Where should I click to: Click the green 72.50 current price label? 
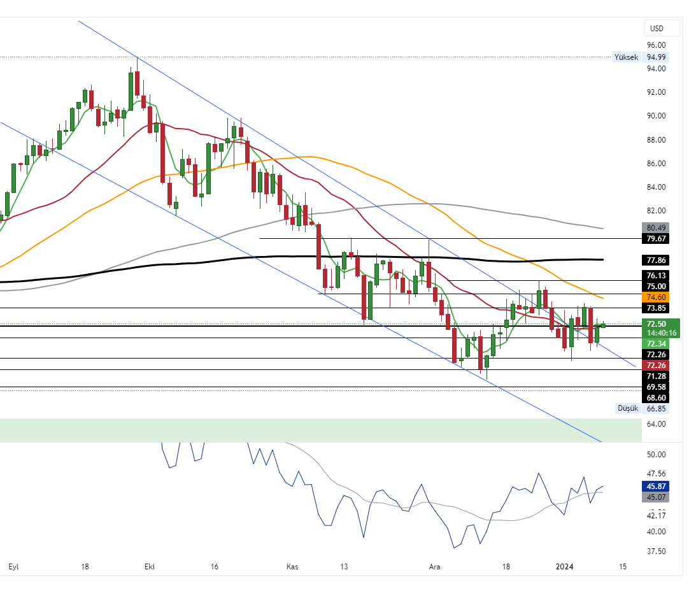pos(656,324)
